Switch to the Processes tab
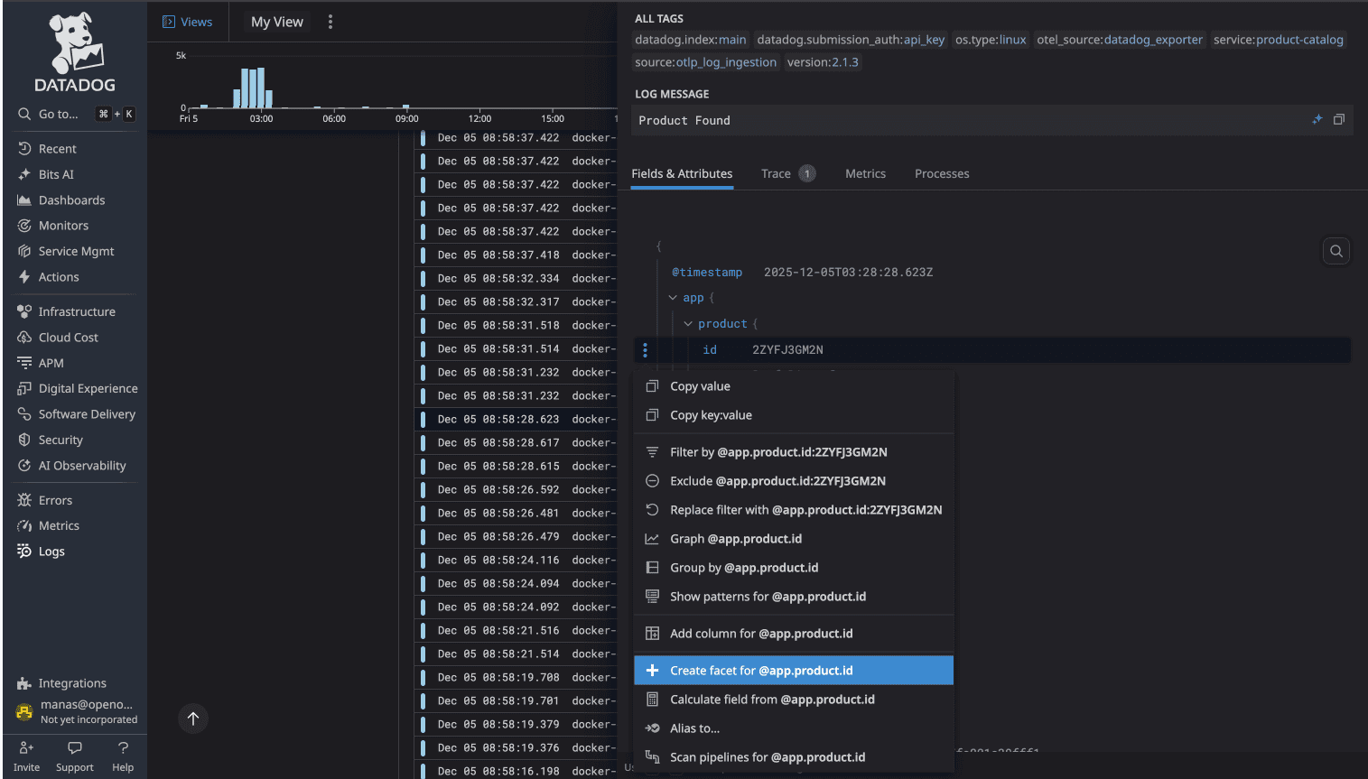Screen dimensions: 1368x779 [x=942, y=173]
